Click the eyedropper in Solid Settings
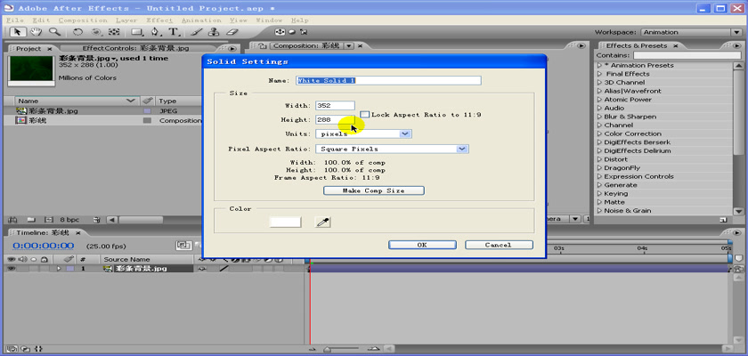 point(323,222)
